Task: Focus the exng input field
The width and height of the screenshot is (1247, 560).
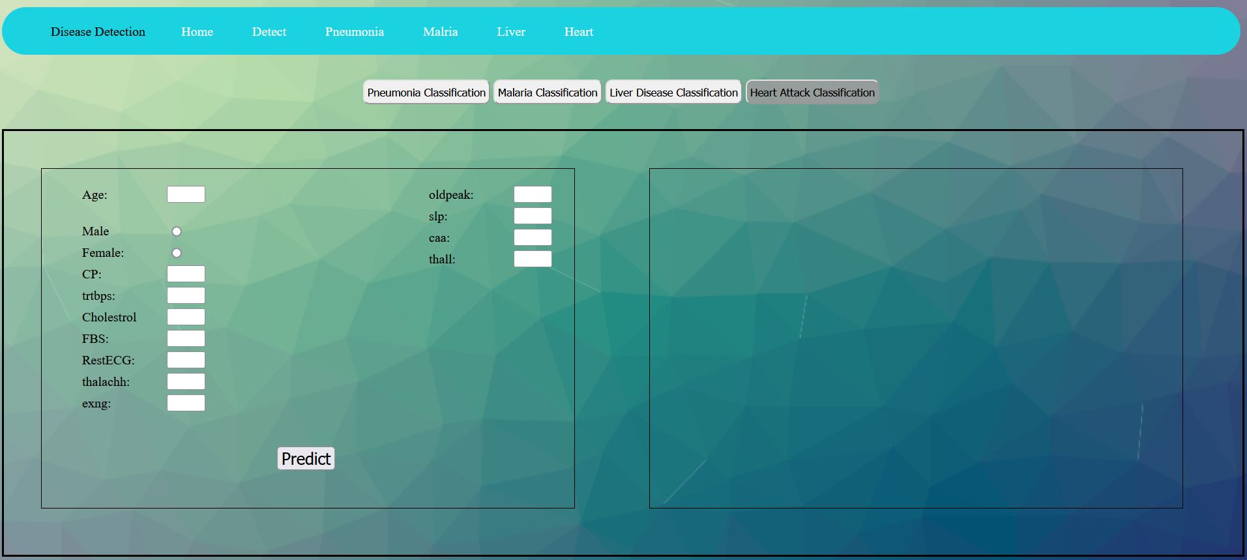Action: (186, 403)
